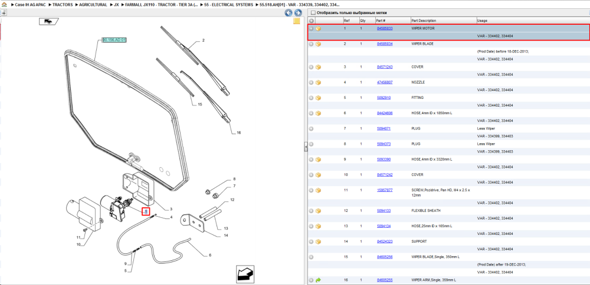Open part number link 47456807
The image size is (590, 285).
[x=385, y=82]
